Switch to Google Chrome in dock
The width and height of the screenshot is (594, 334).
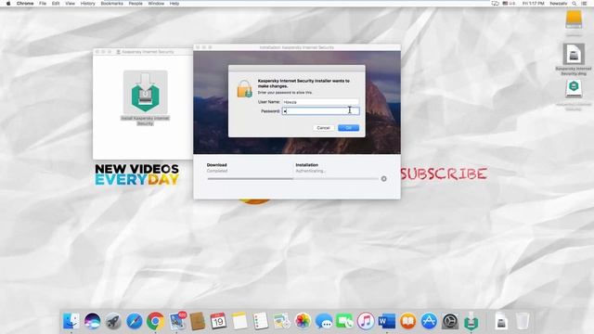pyautogui.click(x=155, y=321)
